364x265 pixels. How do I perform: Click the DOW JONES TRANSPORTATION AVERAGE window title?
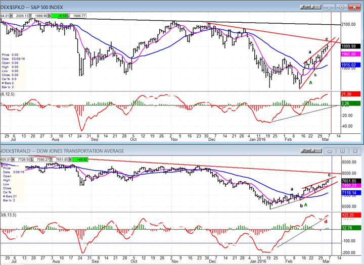[62, 151]
